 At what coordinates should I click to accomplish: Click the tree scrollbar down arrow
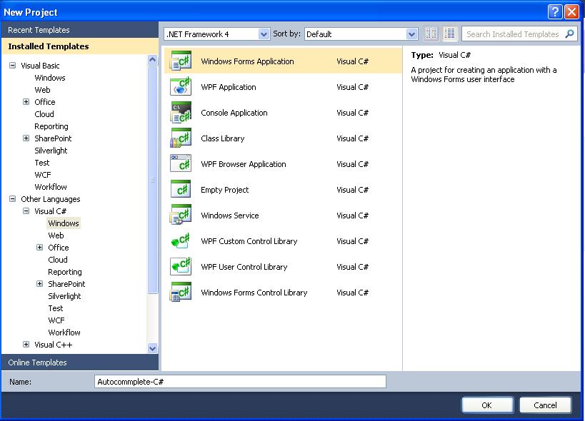tap(152, 348)
